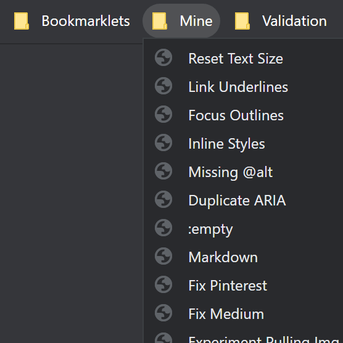Choose Focus Outlines from the menu
Image resolution: width=343 pixels, height=343 pixels.
243,115
